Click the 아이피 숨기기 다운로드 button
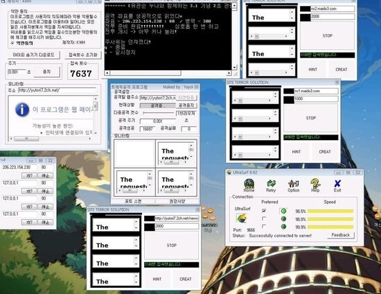 pos(33,55)
